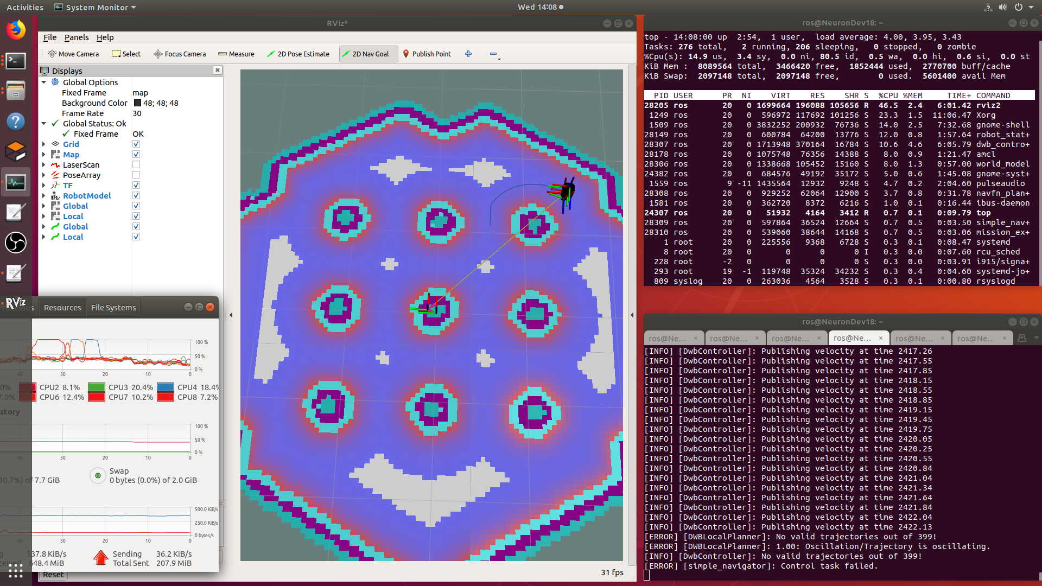The image size is (1042, 586).
Task: Choose the Focus Camera tool
Action: [180, 54]
